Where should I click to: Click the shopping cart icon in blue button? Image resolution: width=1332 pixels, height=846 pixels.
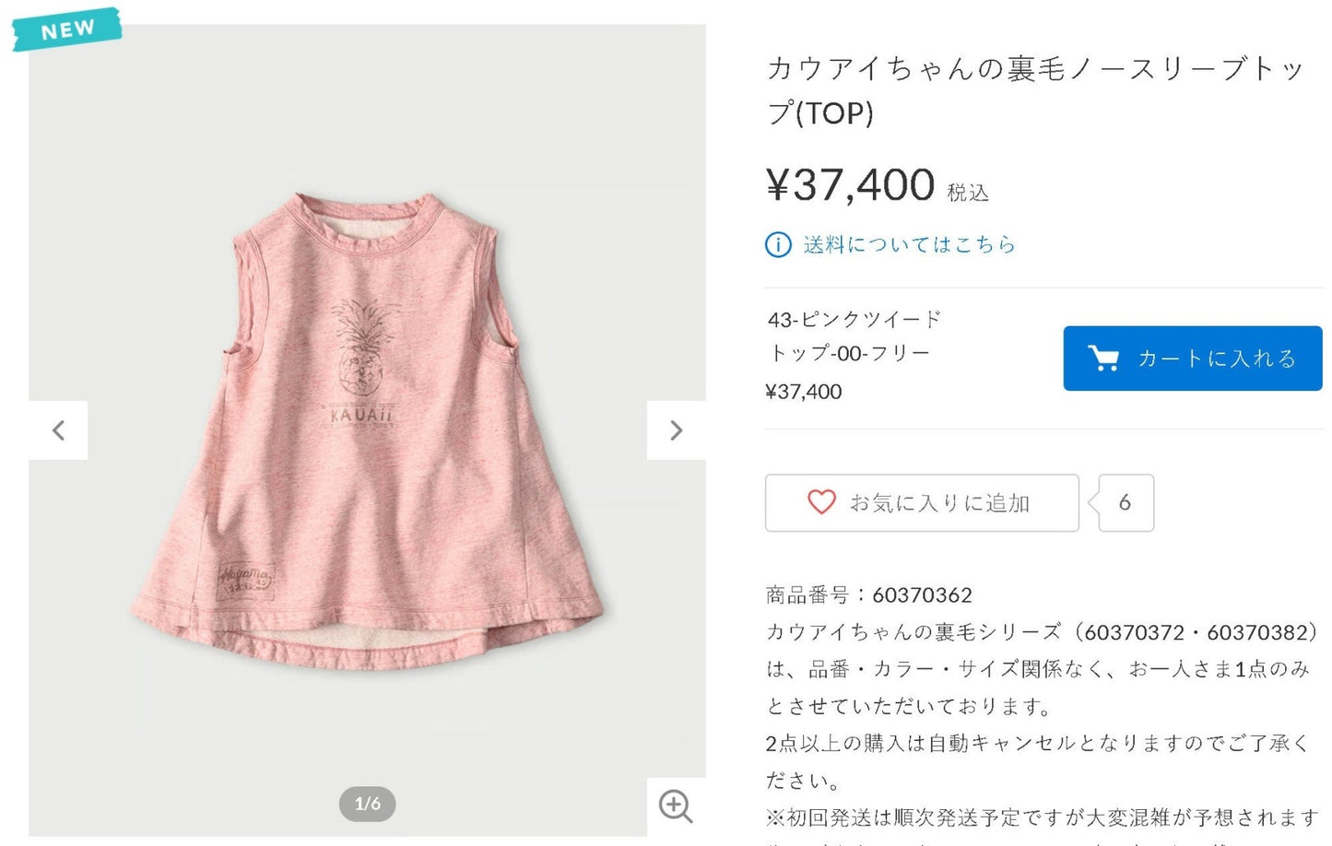[x=1102, y=358]
